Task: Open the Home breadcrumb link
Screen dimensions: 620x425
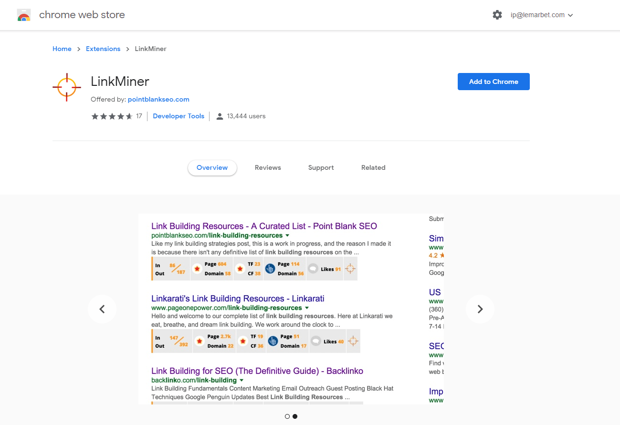Action: (62, 49)
